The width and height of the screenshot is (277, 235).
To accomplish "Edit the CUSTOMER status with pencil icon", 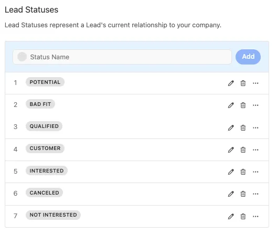I will point(231,150).
